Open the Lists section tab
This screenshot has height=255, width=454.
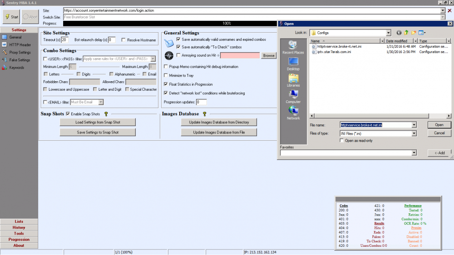(x=19, y=221)
